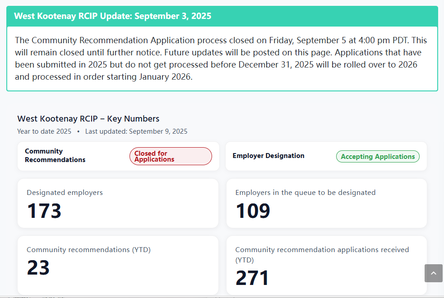
Task: Click the Community recommendations (YTD) label
Action: 88,250
